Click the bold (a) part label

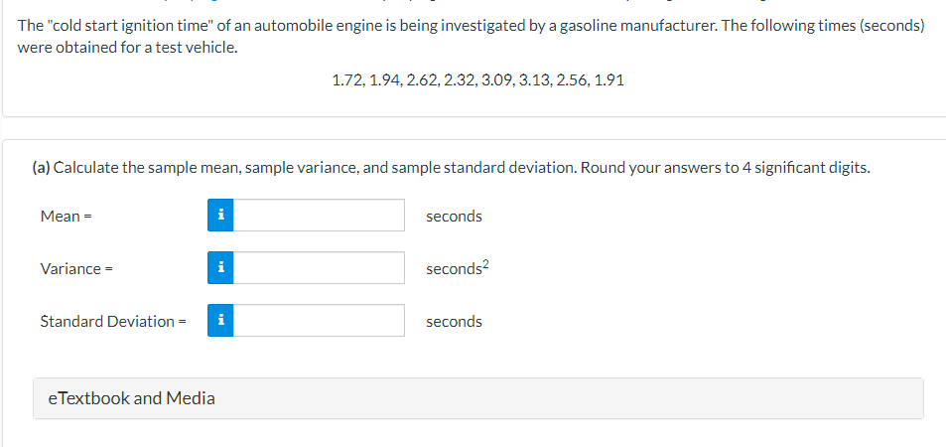41,168
